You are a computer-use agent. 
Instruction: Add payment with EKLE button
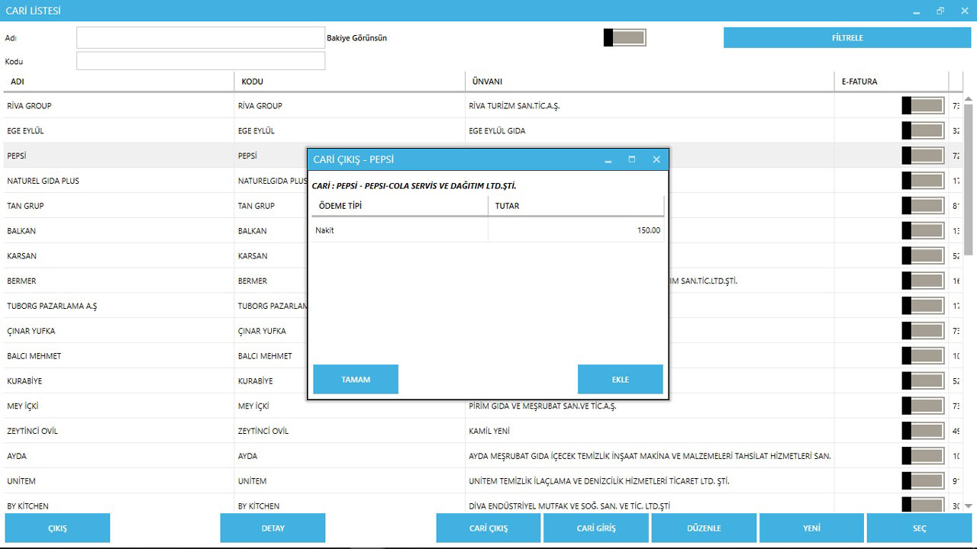621,380
